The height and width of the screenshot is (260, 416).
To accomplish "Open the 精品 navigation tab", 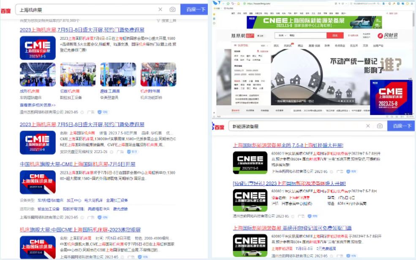I will (x=300, y=46).
